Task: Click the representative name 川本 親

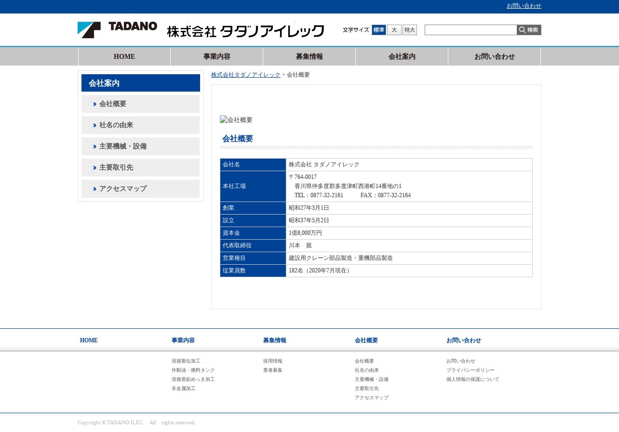Action: tap(300, 245)
